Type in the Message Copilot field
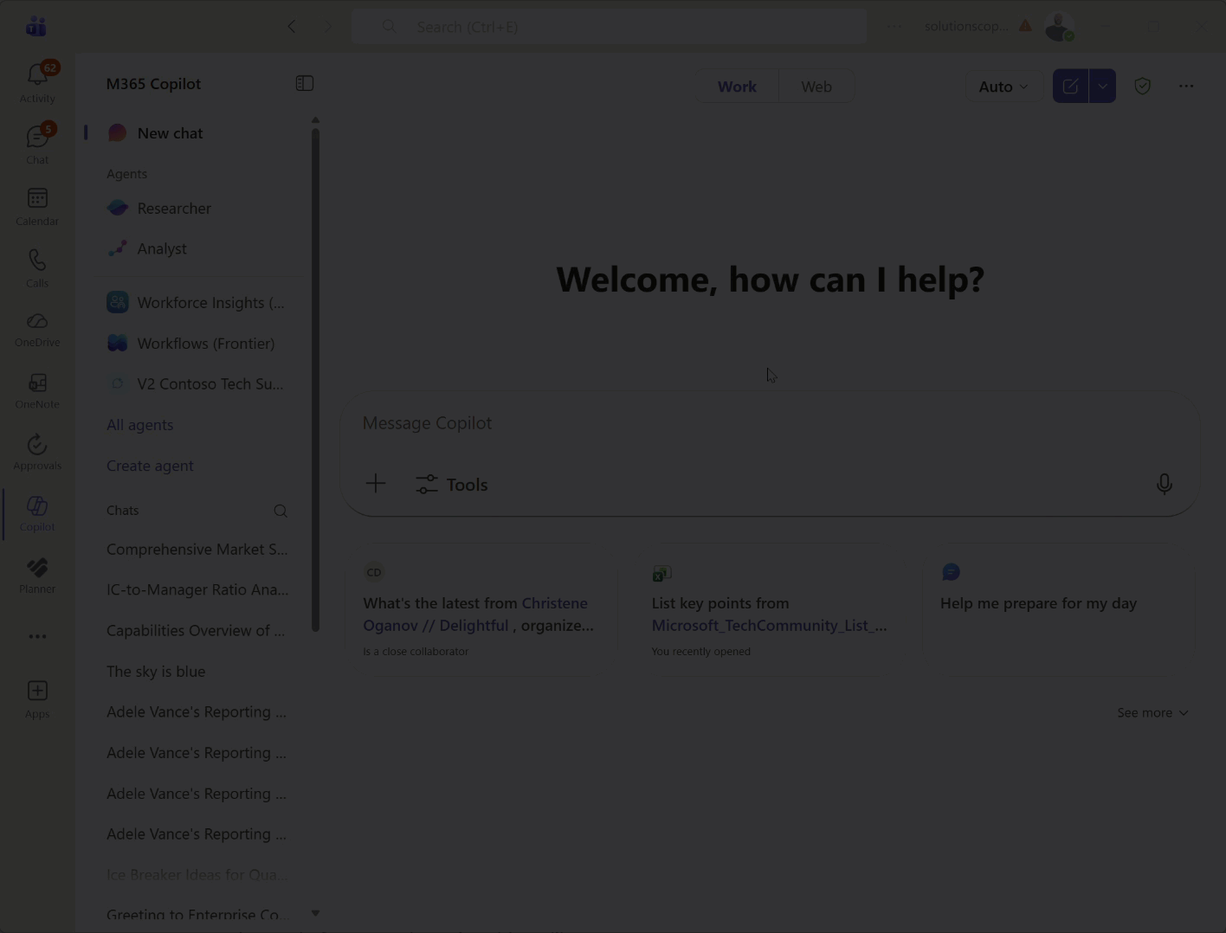 [x=770, y=423]
